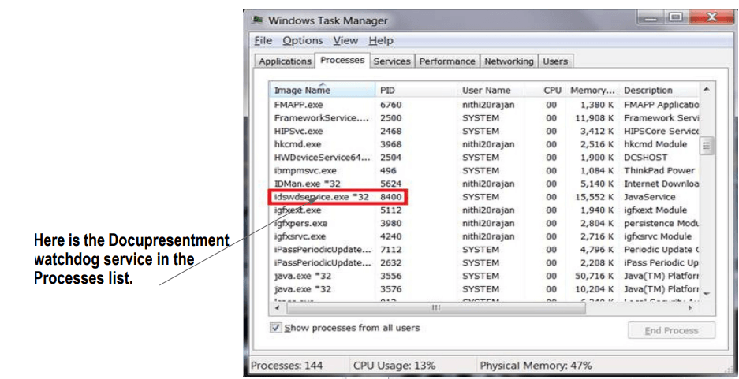Open the Performance tab
This screenshot has height=379, width=739.
(447, 61)
